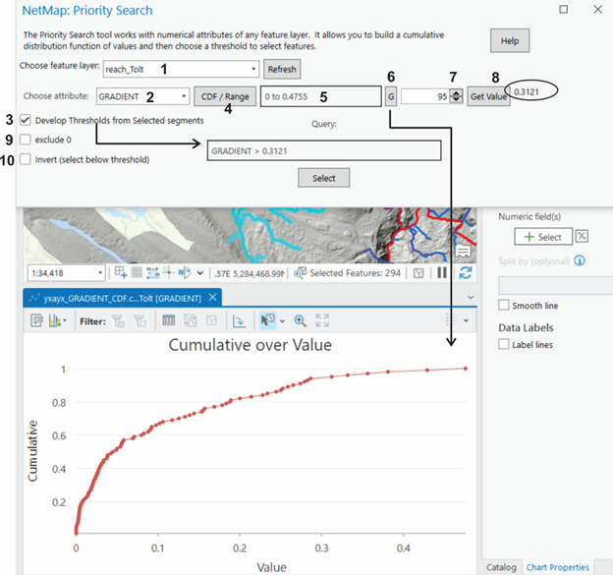Click the CDF / Range button

(226, 96)
